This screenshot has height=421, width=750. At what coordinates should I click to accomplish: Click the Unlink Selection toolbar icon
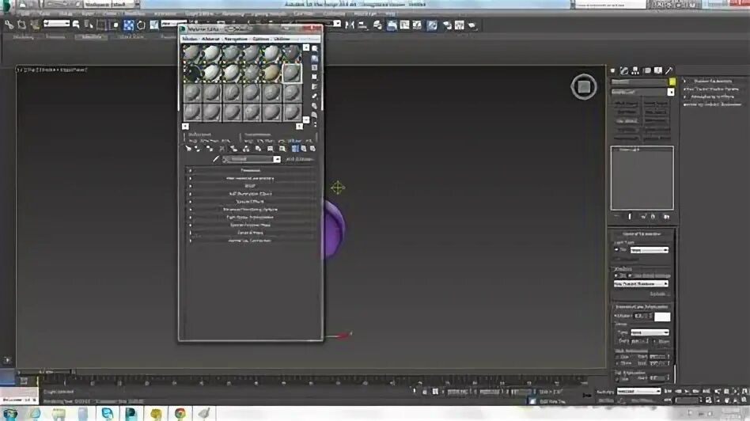tap(21, 24)
